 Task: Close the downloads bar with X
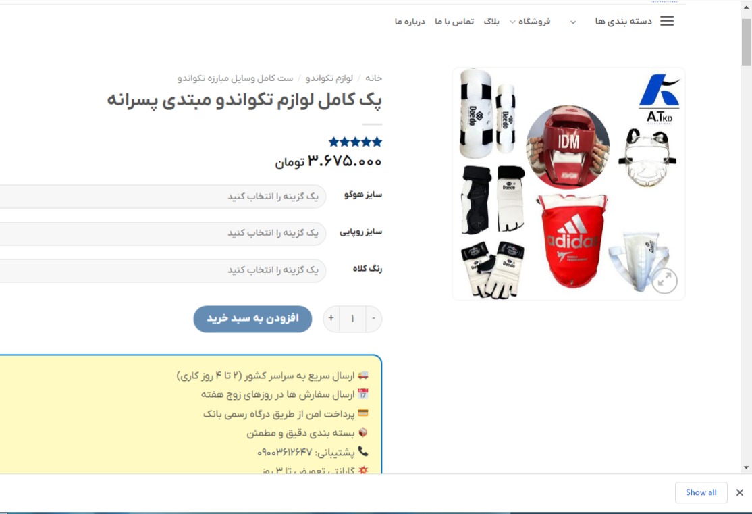(x=740, y=492)
